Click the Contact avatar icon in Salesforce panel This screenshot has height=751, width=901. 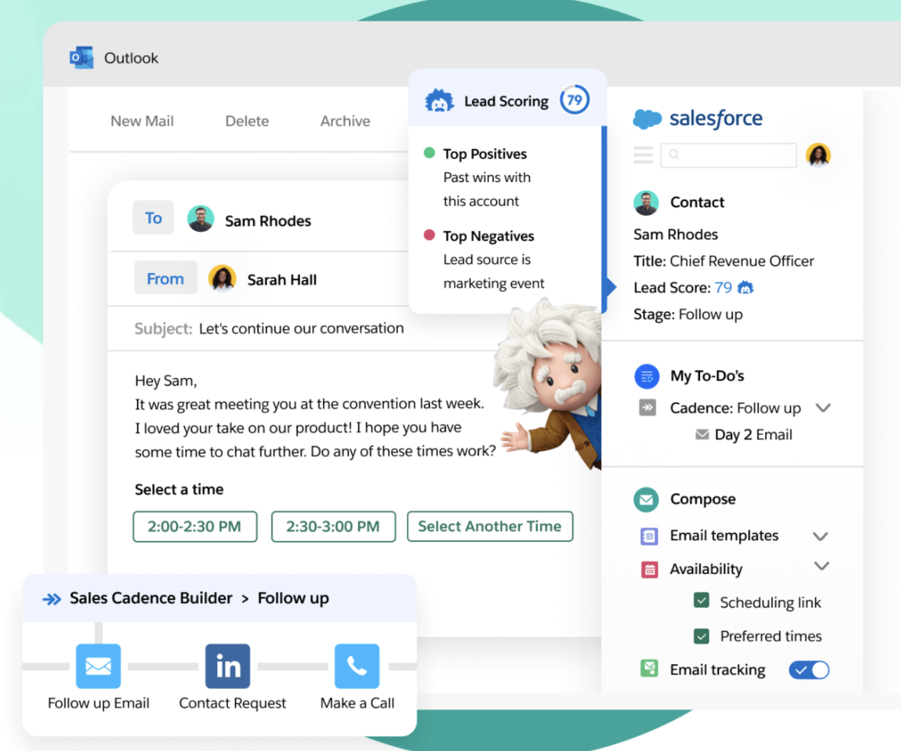pos(646,202)
